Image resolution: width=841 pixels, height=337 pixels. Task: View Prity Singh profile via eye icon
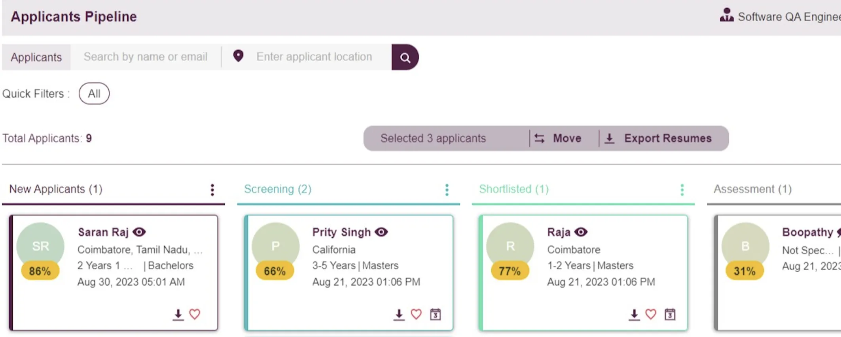(381, 232)
